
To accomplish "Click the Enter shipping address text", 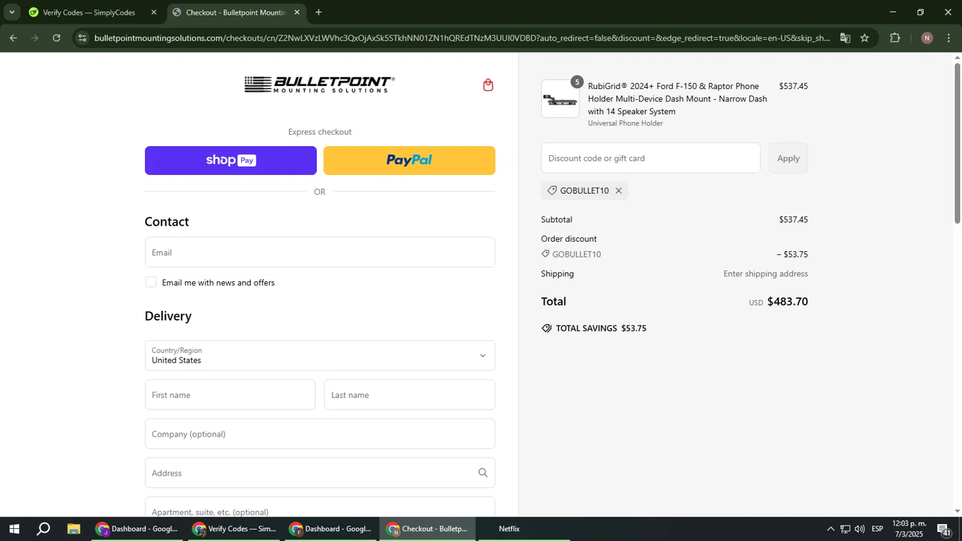I will (766, 274).
